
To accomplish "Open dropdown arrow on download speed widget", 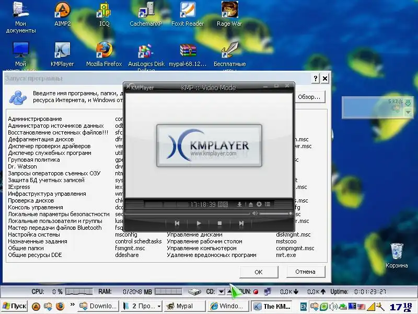I will [x=408, y=113].
